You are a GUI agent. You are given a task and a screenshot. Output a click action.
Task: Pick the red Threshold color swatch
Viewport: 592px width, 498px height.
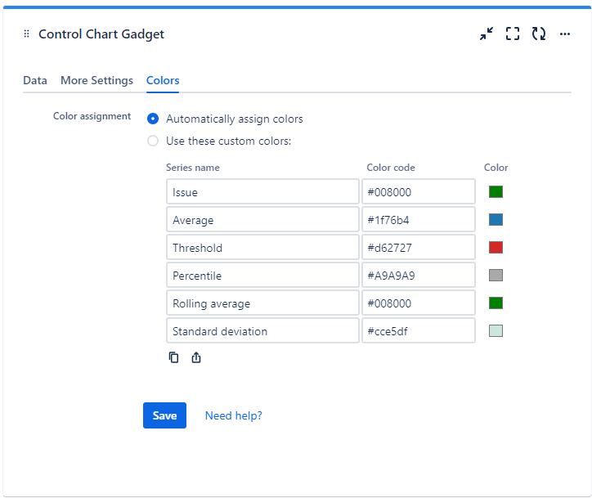pos(496,248)
